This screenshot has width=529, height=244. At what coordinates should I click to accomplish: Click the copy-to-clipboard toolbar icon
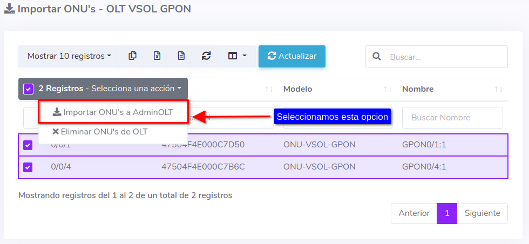[x=132, y=56]
